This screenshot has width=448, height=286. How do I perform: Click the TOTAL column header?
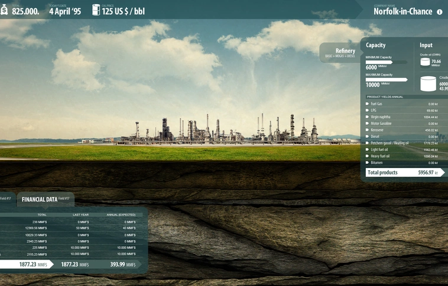tap(42, 215)
